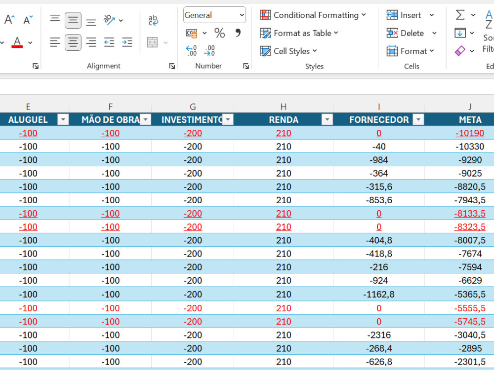Expand accounting format dropdown arrow
The width and height of the screenshot is (494, 370).
click(205, 33)
